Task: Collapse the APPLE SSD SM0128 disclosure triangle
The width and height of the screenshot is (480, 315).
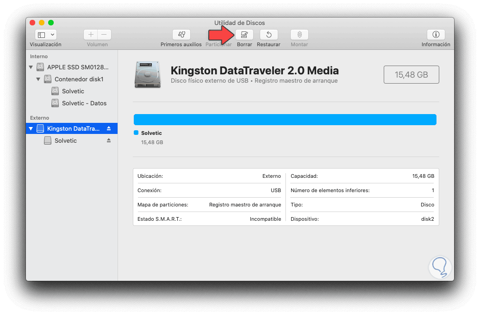Action: 31,67
